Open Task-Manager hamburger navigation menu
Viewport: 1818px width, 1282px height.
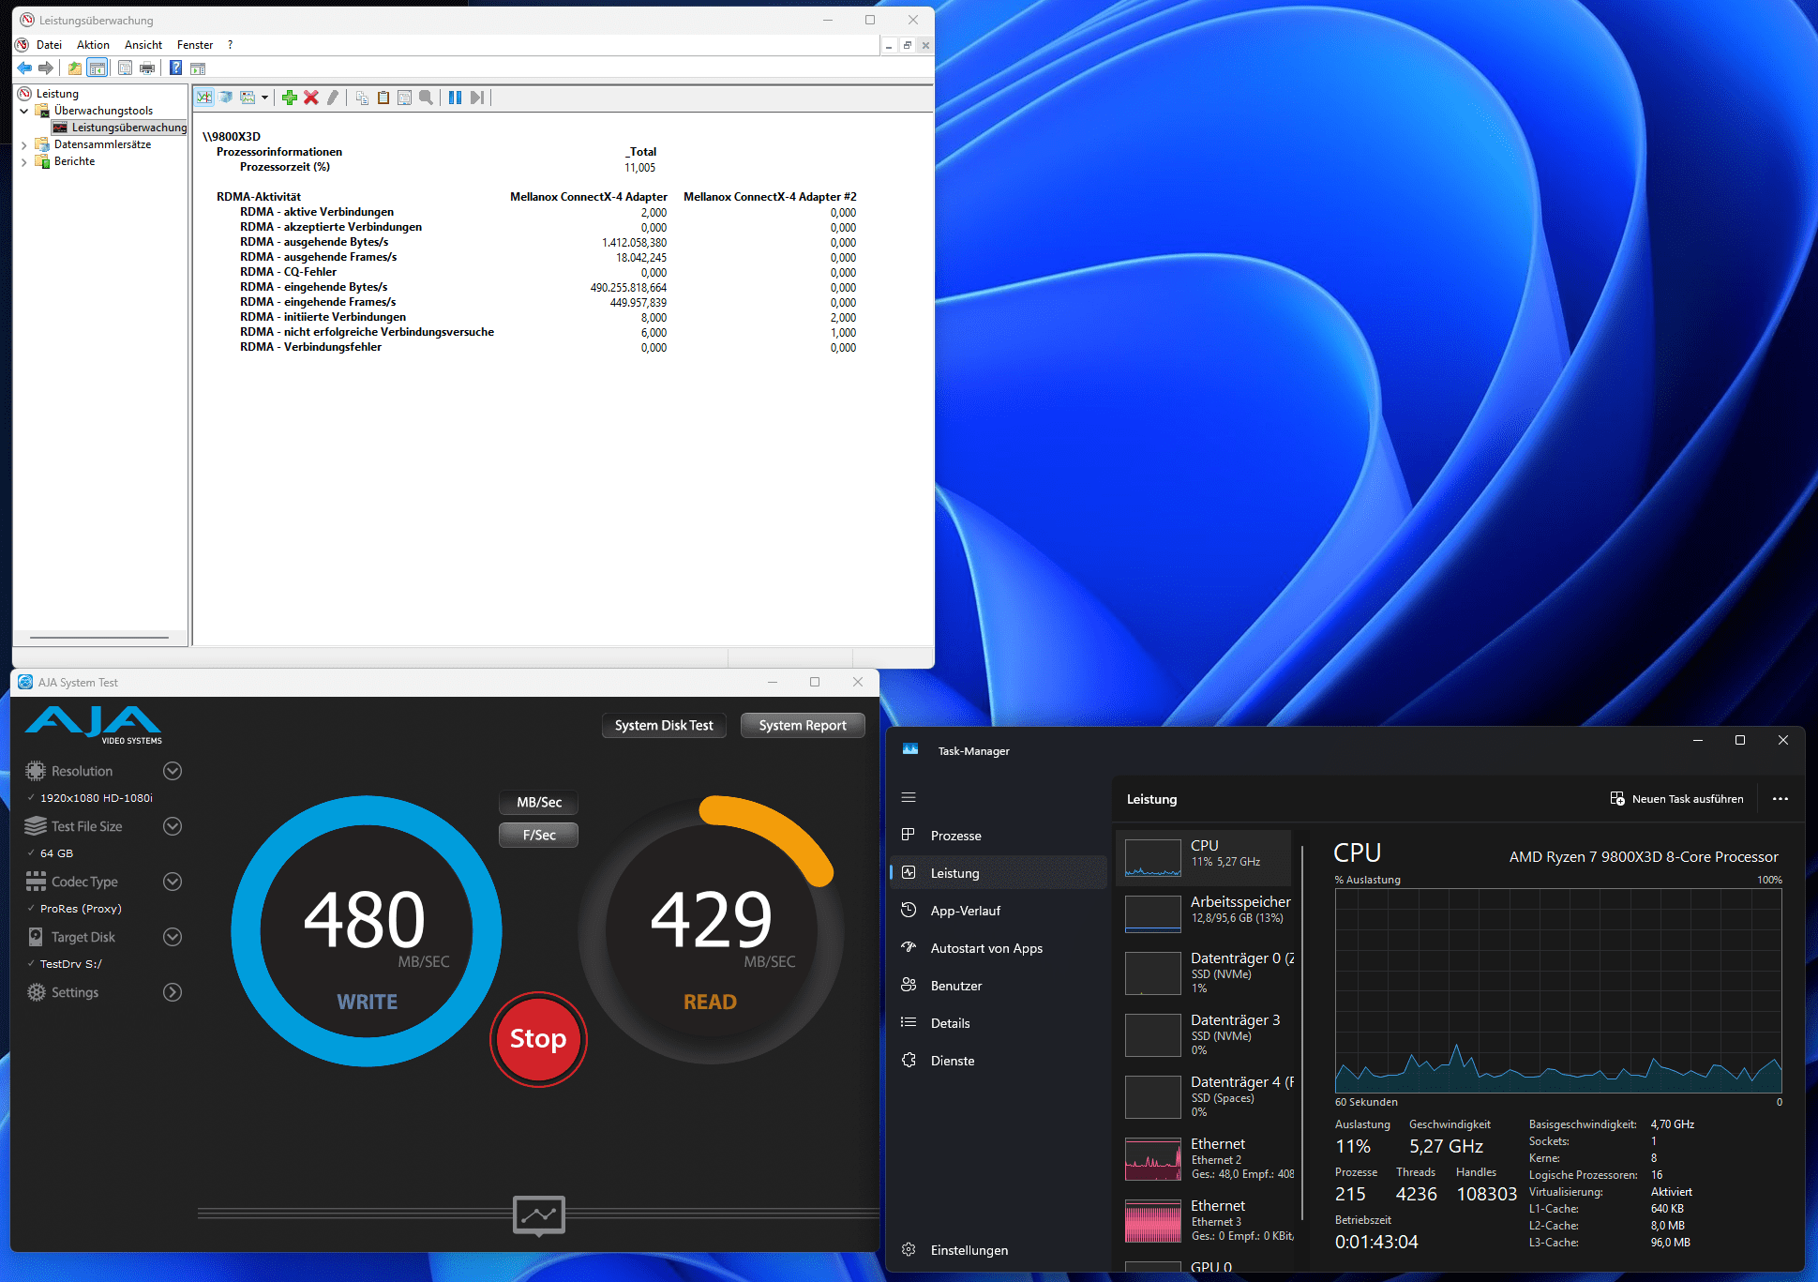pos(908,797)
